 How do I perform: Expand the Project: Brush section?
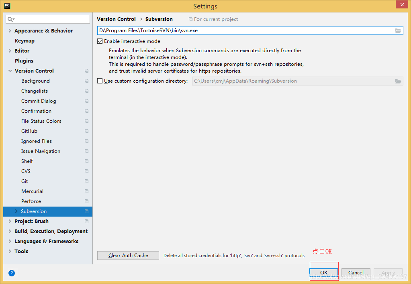click(x=10, y=221)
